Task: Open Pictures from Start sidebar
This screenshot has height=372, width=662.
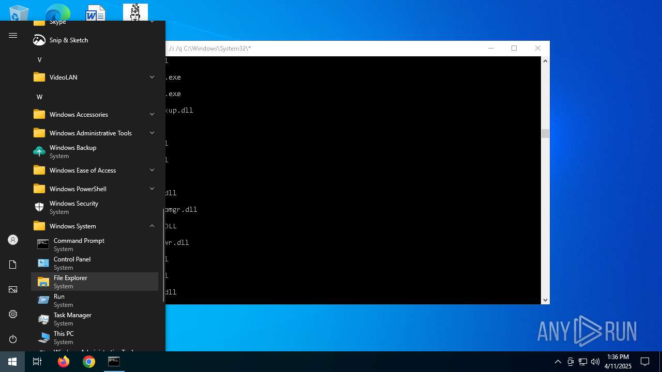Action: [x=13, y=289]
